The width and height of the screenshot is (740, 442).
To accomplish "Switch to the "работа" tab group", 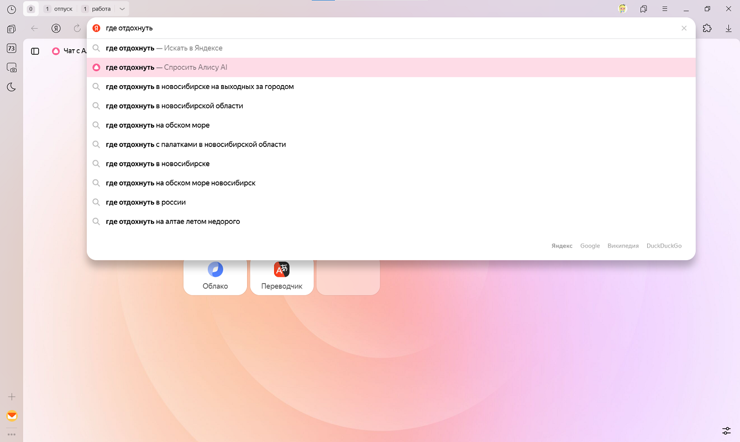I will tap(96, 9).
